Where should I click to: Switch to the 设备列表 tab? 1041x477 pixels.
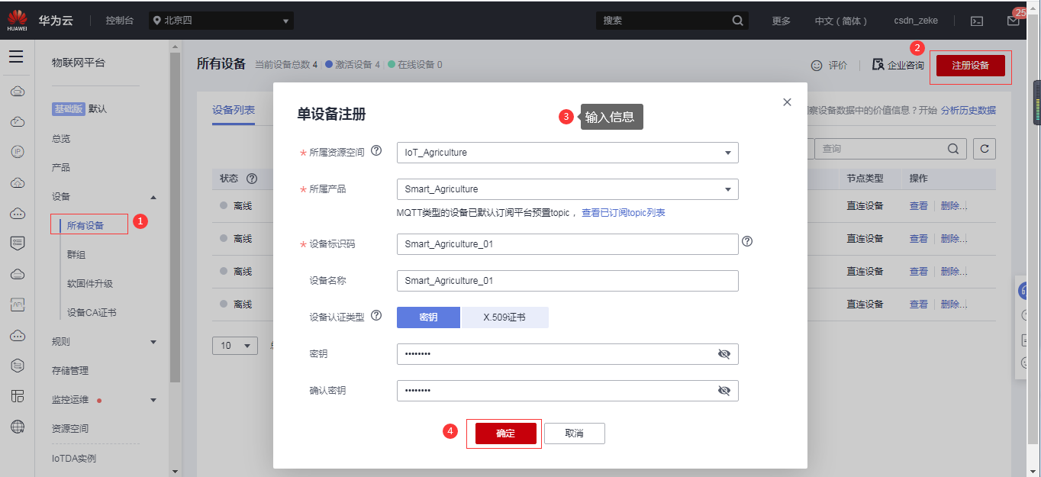[x=234, y=110]
